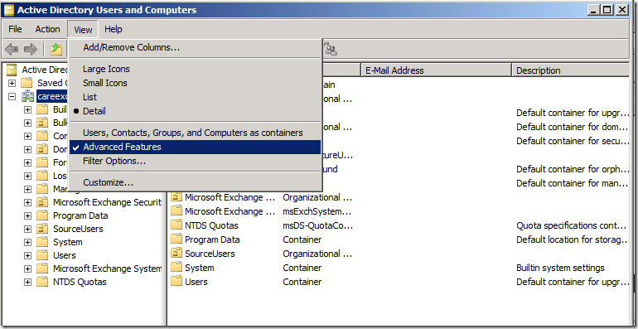The height and width of the screenshot is (329, 638).
Task: Collapse the careexc domain tree node
Action: click(12, 96)
